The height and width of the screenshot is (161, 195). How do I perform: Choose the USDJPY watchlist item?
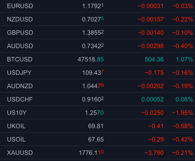(98, 73)
